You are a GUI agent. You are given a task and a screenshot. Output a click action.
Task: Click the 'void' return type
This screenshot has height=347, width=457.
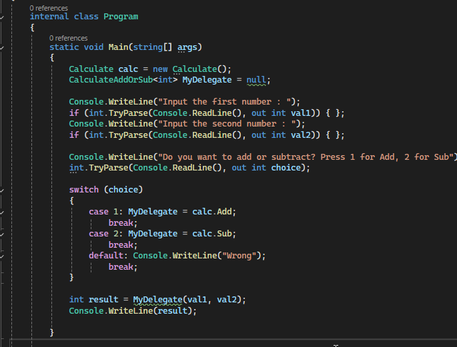93,47
